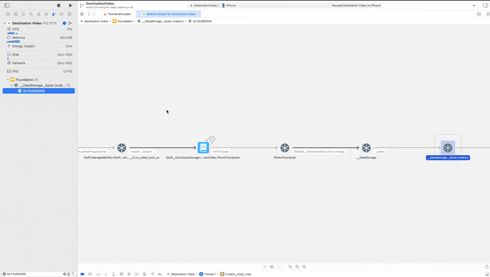Collapse the Destination Video process row
The image size is (490, 277).
point(5,23)
